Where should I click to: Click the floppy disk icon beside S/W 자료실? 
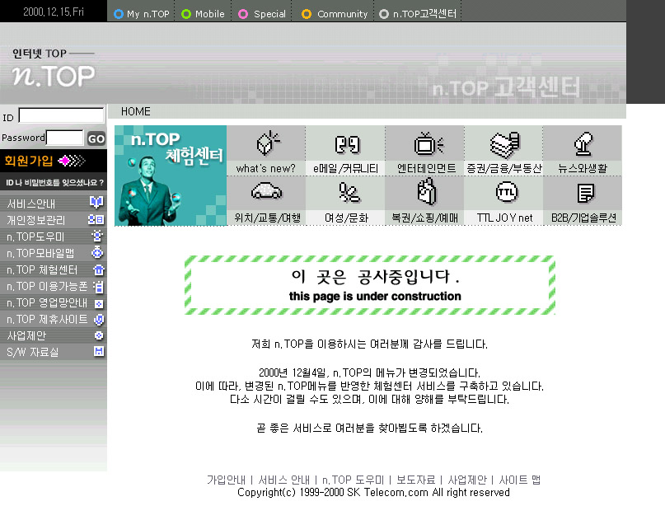click(99, 351)
